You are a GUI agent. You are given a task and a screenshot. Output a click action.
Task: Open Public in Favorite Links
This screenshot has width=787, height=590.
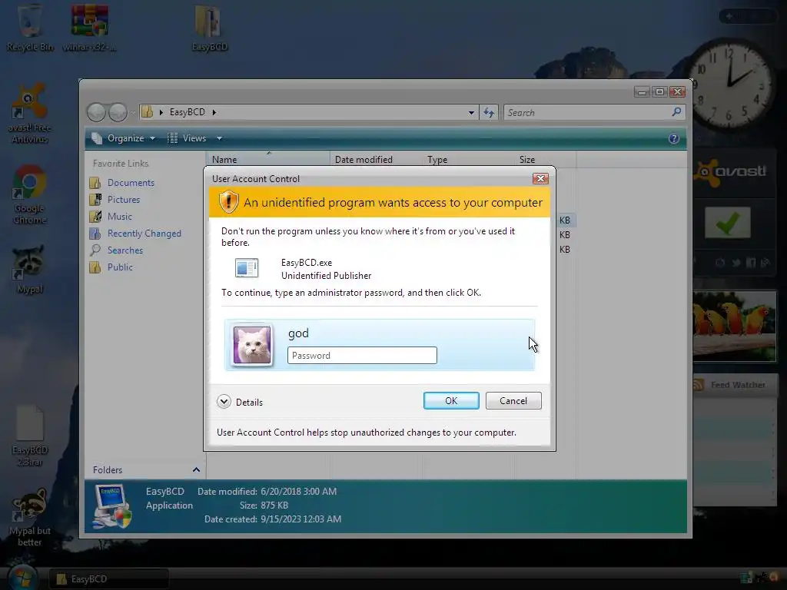click(120, 267)
